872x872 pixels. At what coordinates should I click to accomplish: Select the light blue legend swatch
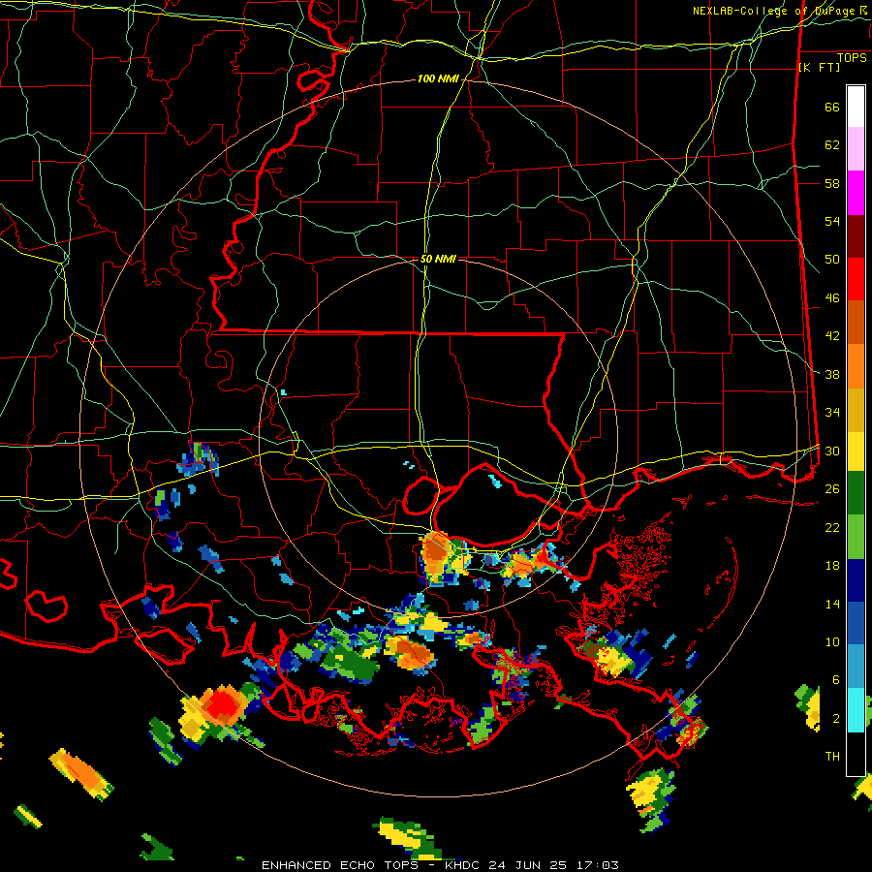click(856, 667)
